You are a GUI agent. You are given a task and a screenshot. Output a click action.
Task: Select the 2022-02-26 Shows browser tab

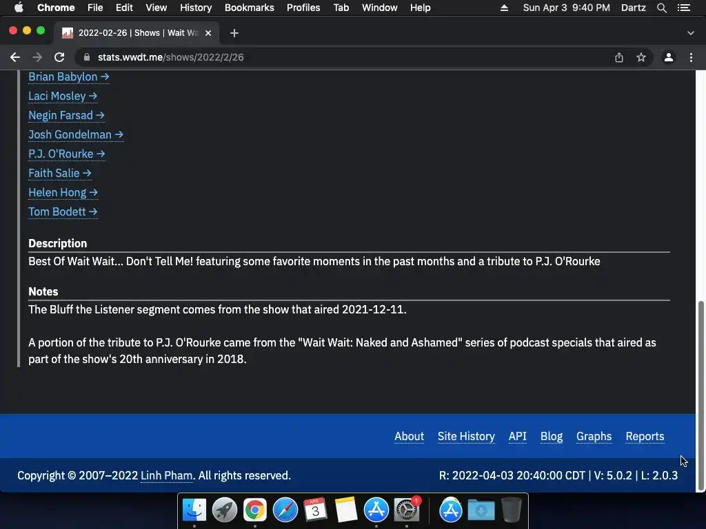coord(135,33)
